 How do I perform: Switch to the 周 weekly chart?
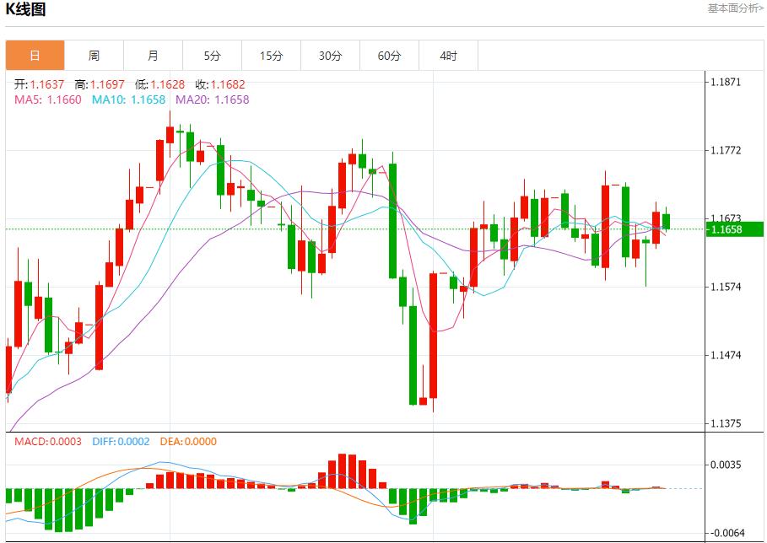(x=94, y=55)
